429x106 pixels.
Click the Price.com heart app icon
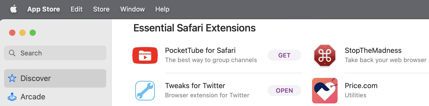(x=325, y=91)
